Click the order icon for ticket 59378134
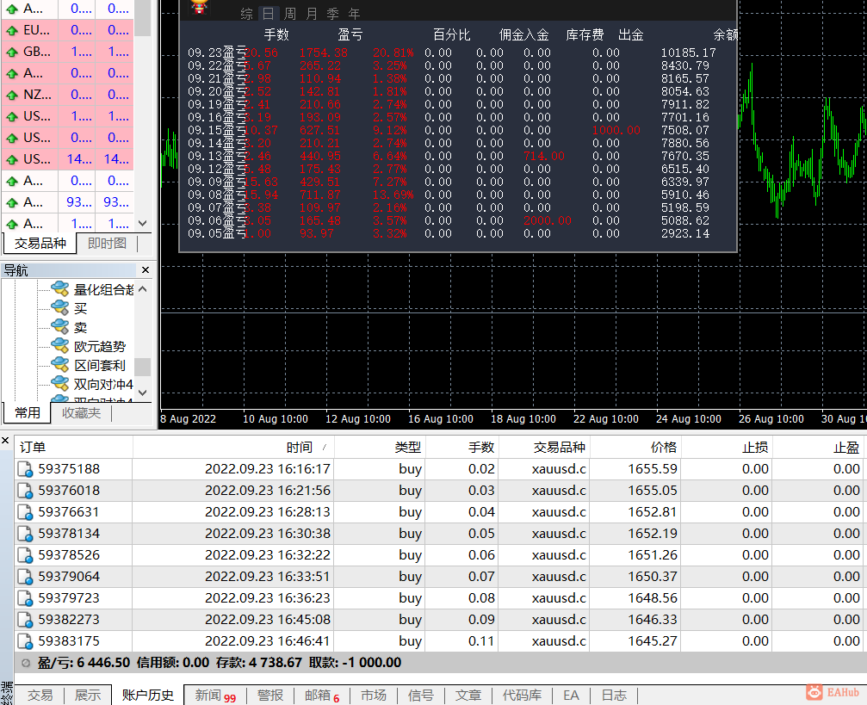867x705 pixels. pyautogui.click(x=26, y=535)
